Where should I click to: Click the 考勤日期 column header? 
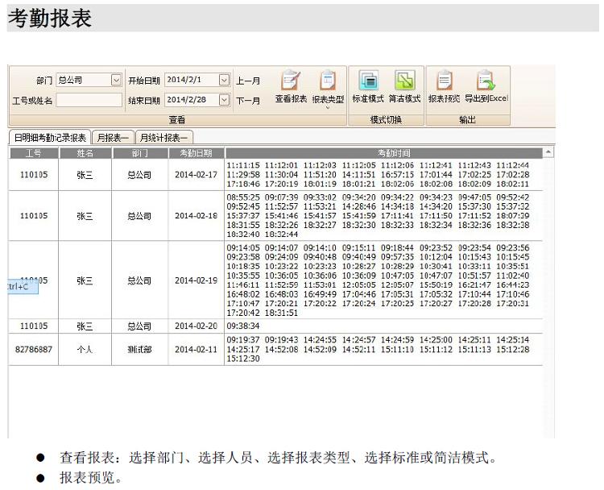coord(196,152)
